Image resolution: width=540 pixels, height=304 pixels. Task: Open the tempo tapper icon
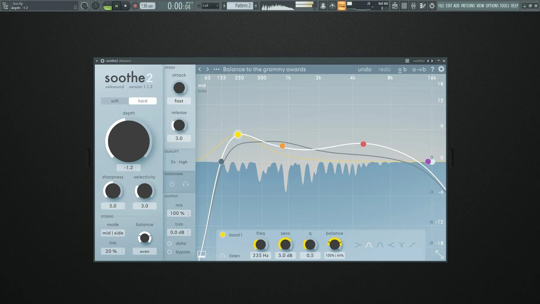[332, 6]
